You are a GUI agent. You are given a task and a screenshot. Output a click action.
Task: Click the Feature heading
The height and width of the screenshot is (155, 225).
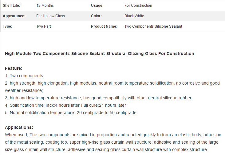pos(14,68)
